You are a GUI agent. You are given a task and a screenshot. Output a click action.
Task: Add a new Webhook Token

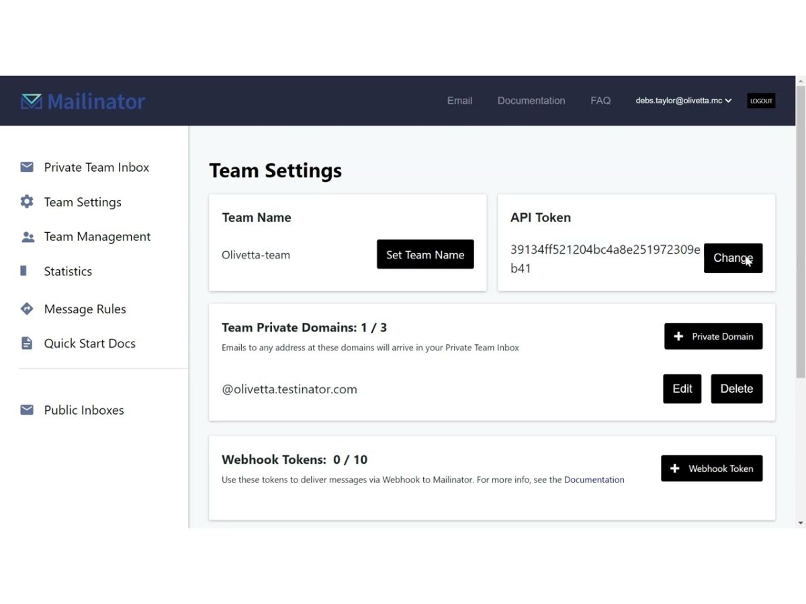click(x=711, y=468)
